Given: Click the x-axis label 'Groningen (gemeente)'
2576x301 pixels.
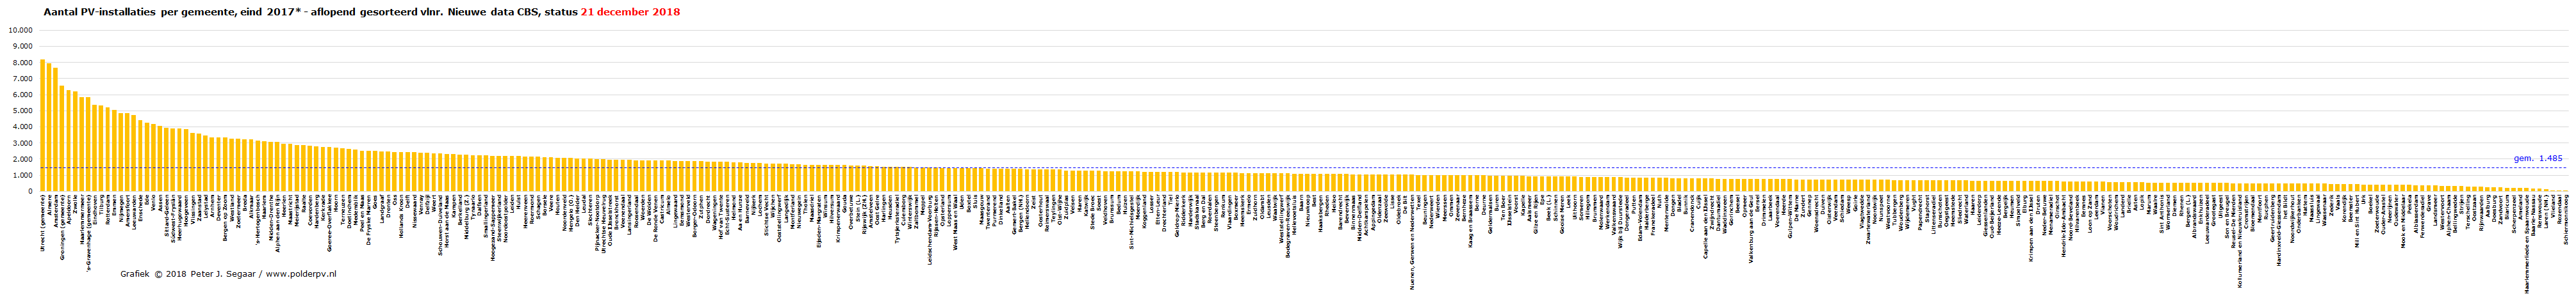Looking at the screenshot, I should pos(62,228).
